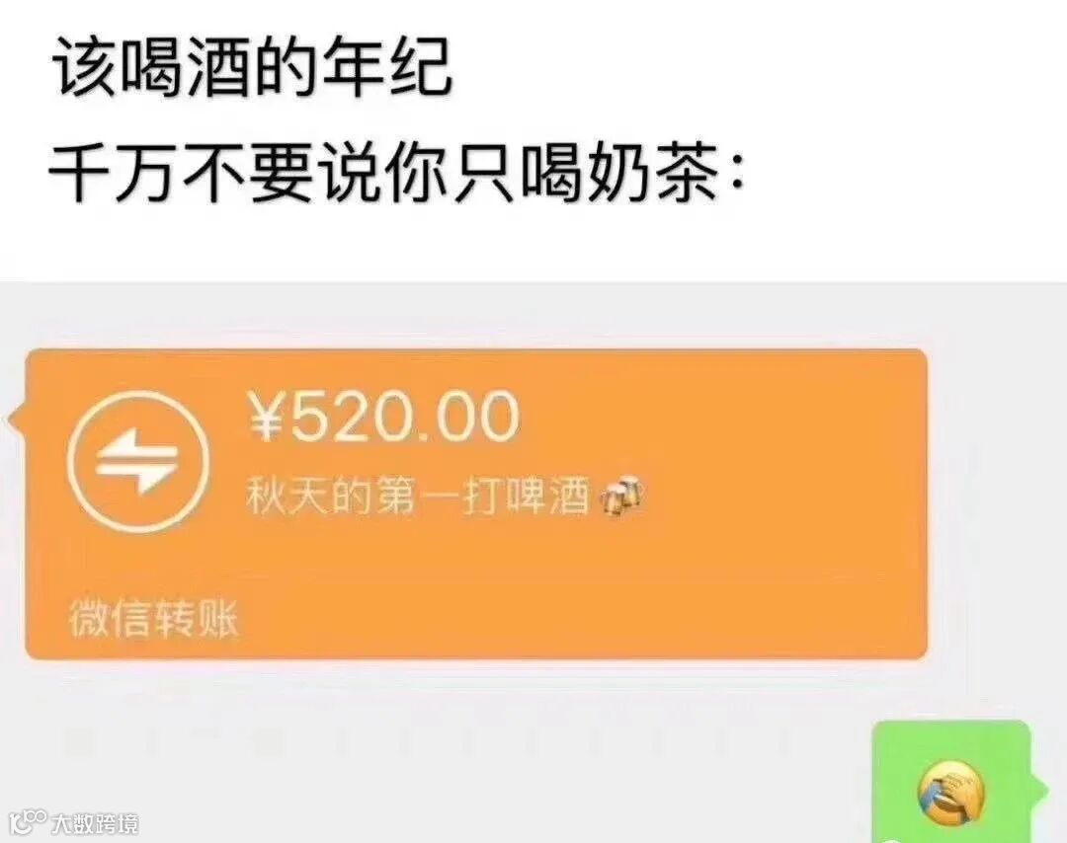
Task: Tap the green bubble's pointer tail
Action: tap(1038, 789)
